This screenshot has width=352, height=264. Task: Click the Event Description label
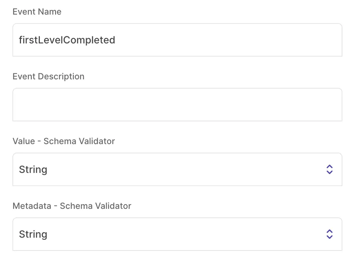[x=48, y=76]
